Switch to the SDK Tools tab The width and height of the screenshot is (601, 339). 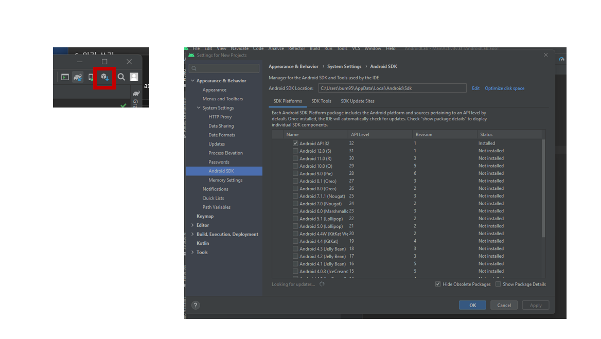(321, 101)
